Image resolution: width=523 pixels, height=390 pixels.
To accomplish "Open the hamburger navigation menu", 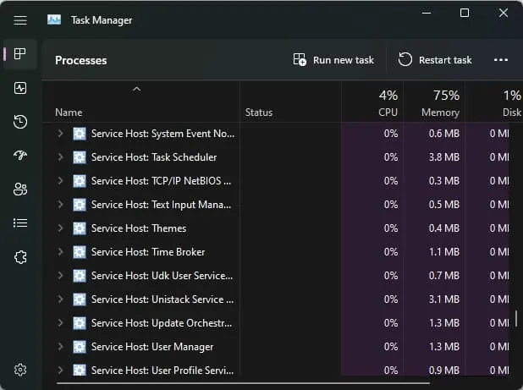I will coord(20,20).
